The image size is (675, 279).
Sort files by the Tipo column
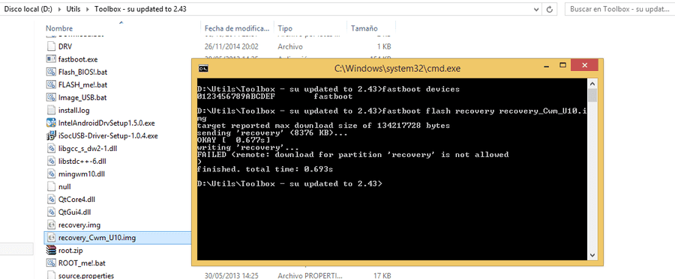285,28
